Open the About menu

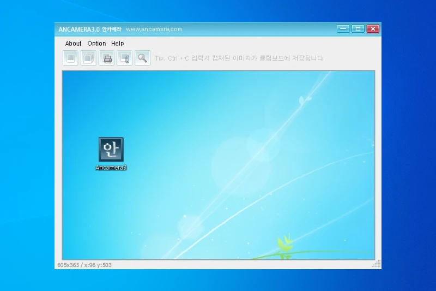click(73, 44)
